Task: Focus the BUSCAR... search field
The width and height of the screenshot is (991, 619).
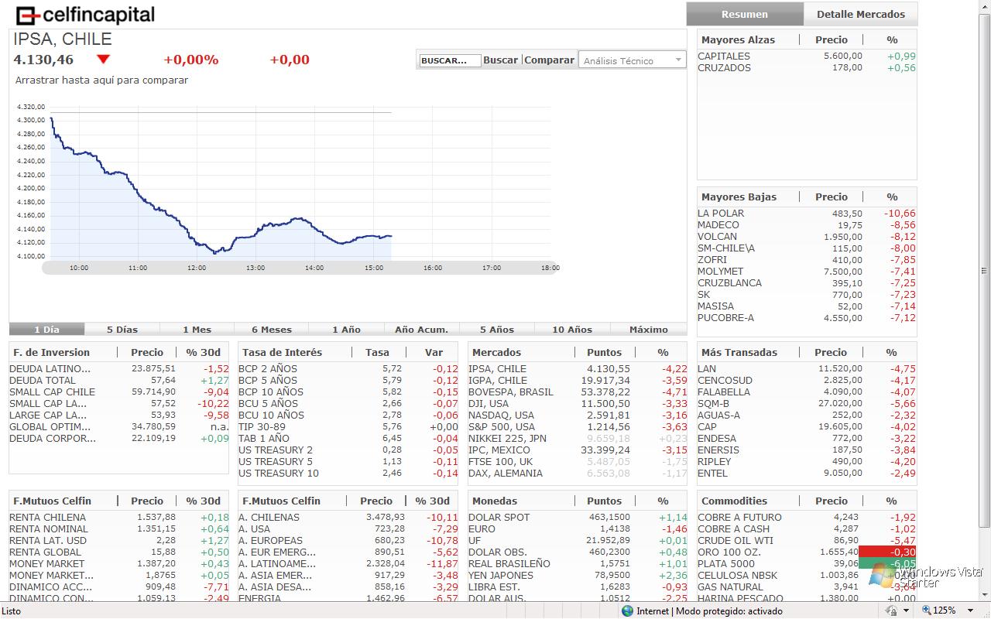Action: click(x=450, y=60)
